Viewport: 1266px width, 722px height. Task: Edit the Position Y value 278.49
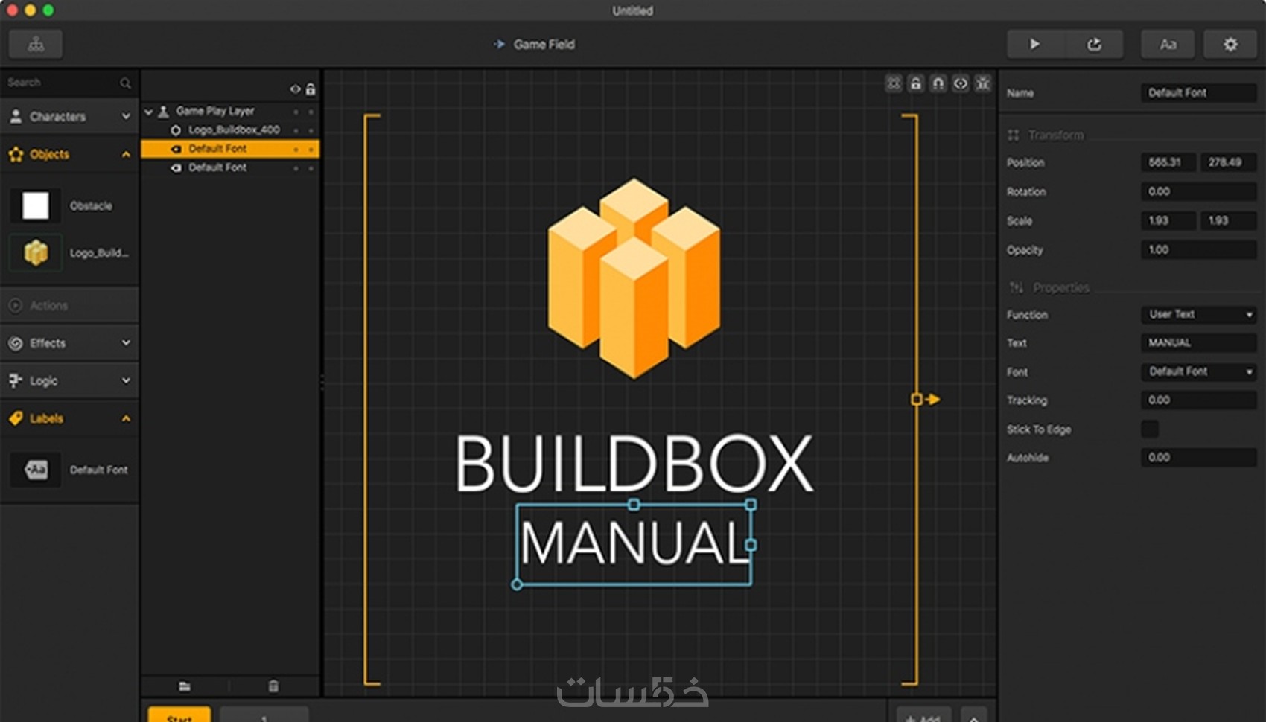[x=1229, y=162]
